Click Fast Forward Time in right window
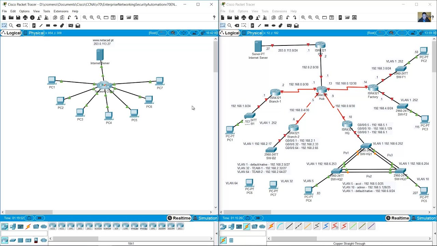This screenshot has height=246, width=437. coord(258,218)
